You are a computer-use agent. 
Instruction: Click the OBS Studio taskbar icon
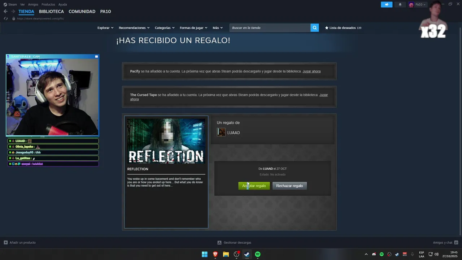[236, 254]
